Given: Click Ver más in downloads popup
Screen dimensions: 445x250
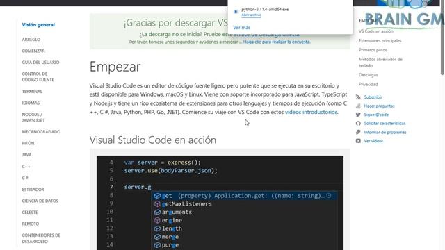Looking at the screenshot, I should (242, 28).
